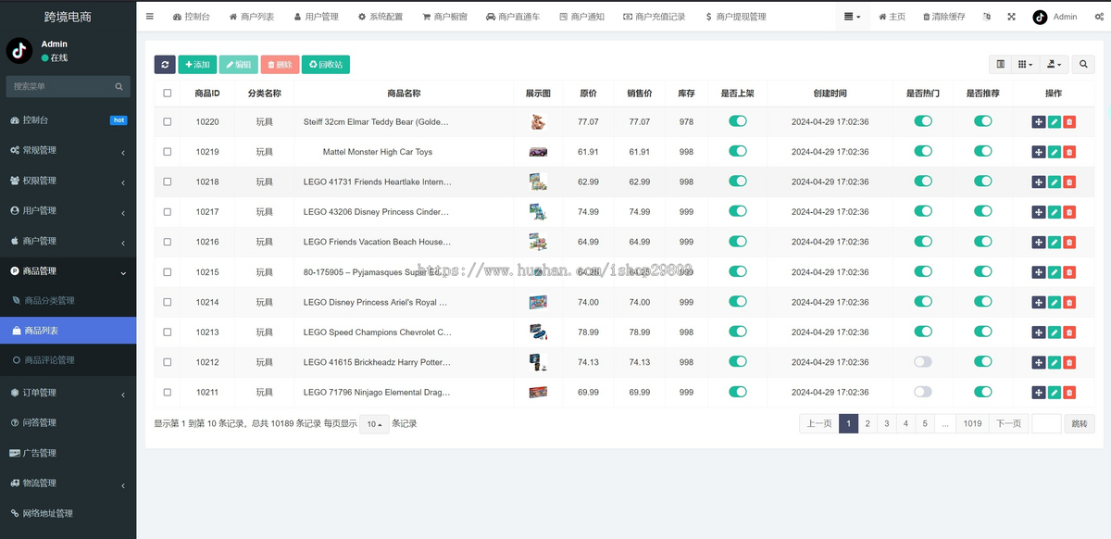Select the refresh icon above the product table
This screenshot has height=539, width=1111.
click(x=165, y=64)
